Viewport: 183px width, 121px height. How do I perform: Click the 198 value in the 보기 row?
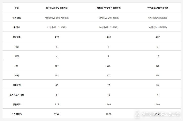(57, 75)
